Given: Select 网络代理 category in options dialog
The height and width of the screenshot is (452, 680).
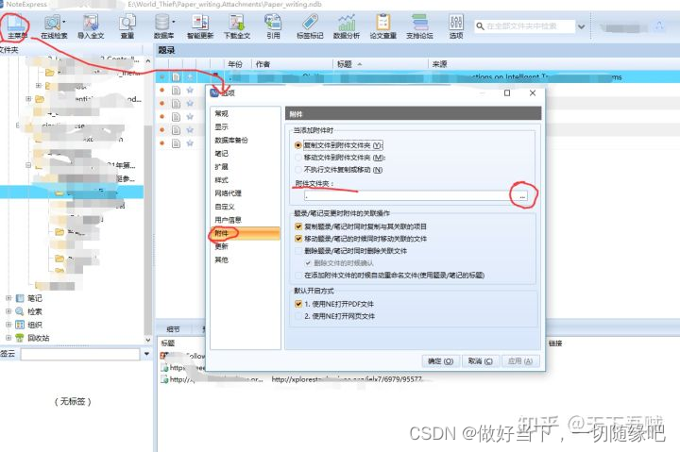Looking at the screenshot, I should click(245, 193).
